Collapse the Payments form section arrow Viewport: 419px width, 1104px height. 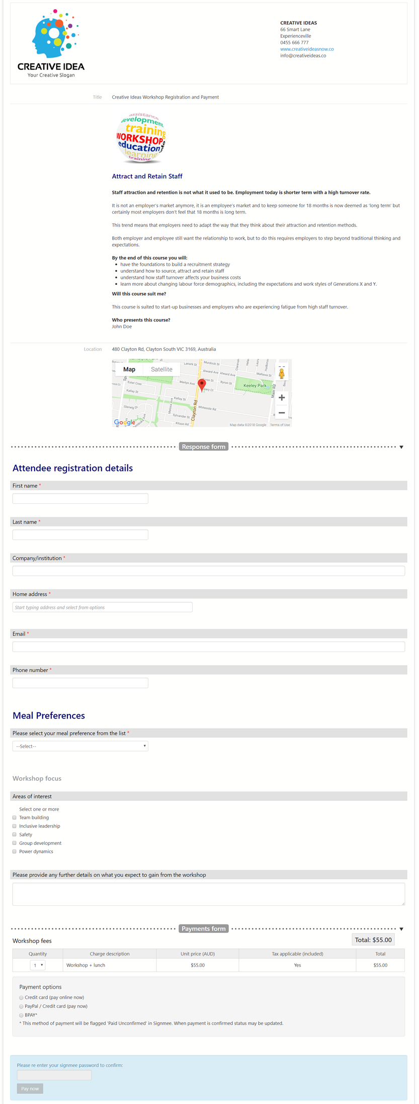tap(401, 929)
